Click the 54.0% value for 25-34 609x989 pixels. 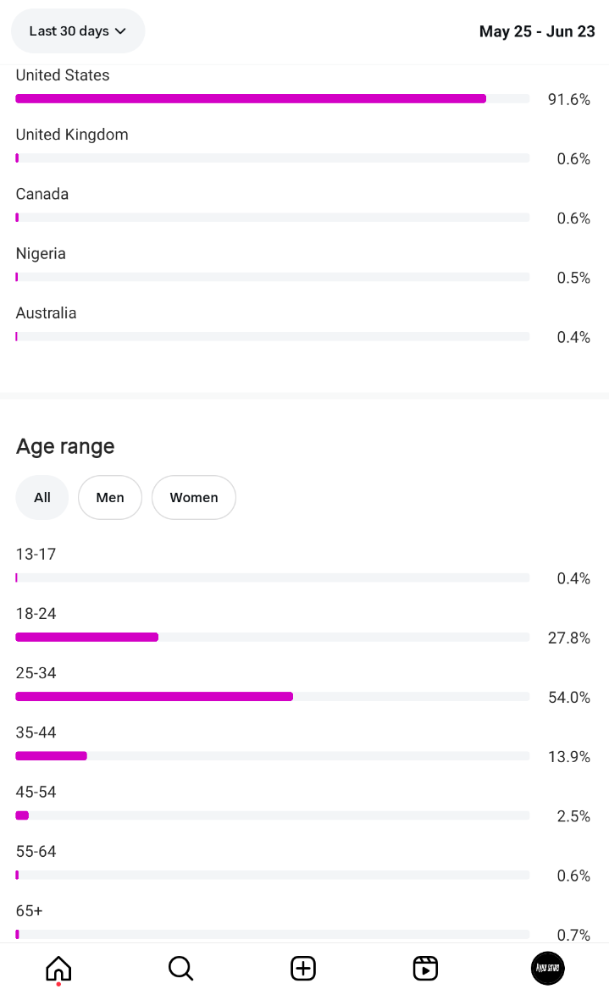pyautogui.click(x=568, y=697)
